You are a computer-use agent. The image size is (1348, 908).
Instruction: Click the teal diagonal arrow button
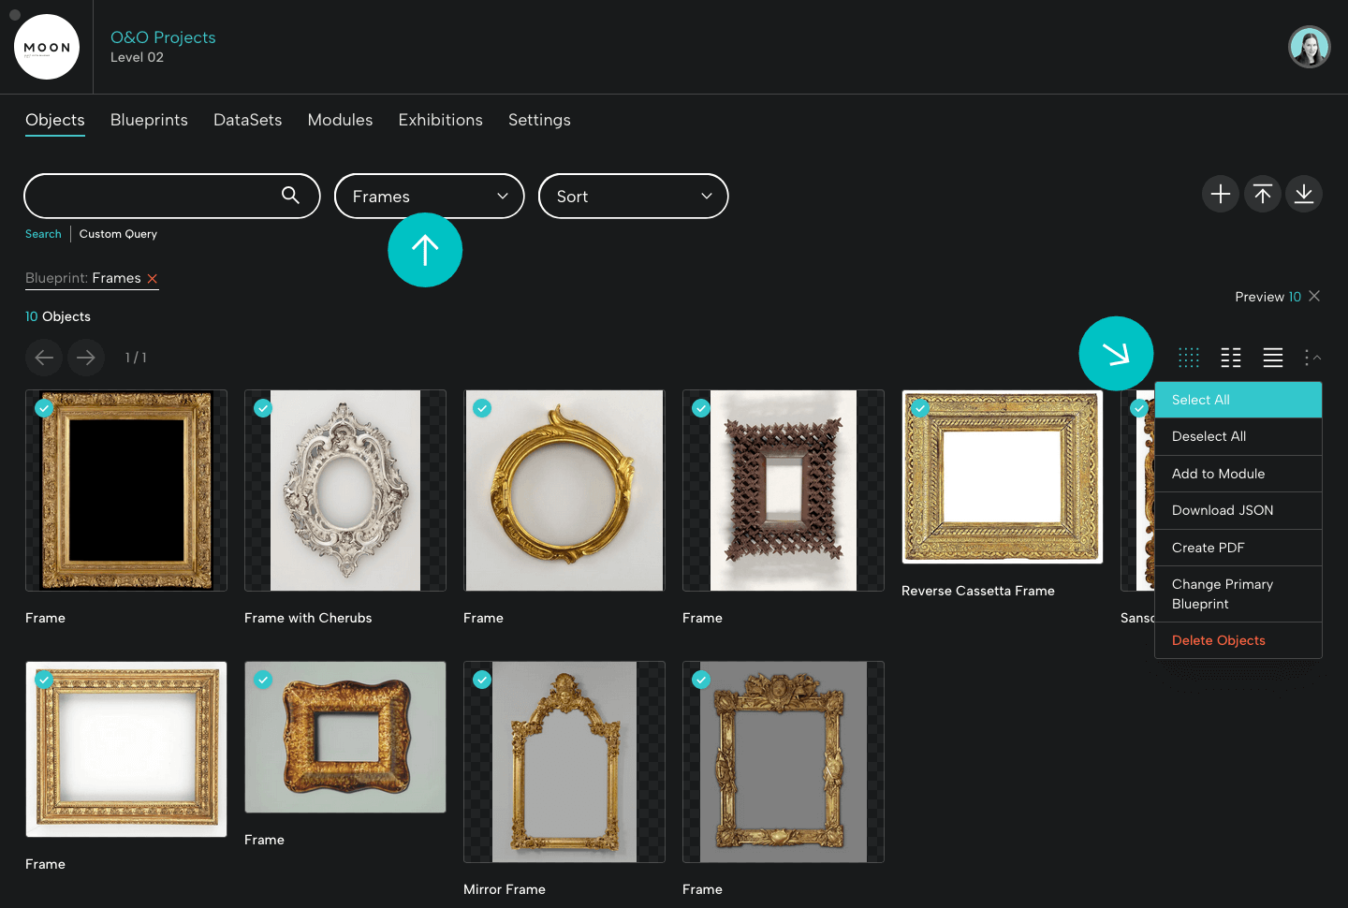(x=1116, y=354)
